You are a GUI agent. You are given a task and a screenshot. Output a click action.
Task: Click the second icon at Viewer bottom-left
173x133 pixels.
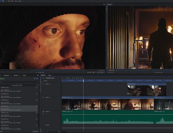[111, 72]
